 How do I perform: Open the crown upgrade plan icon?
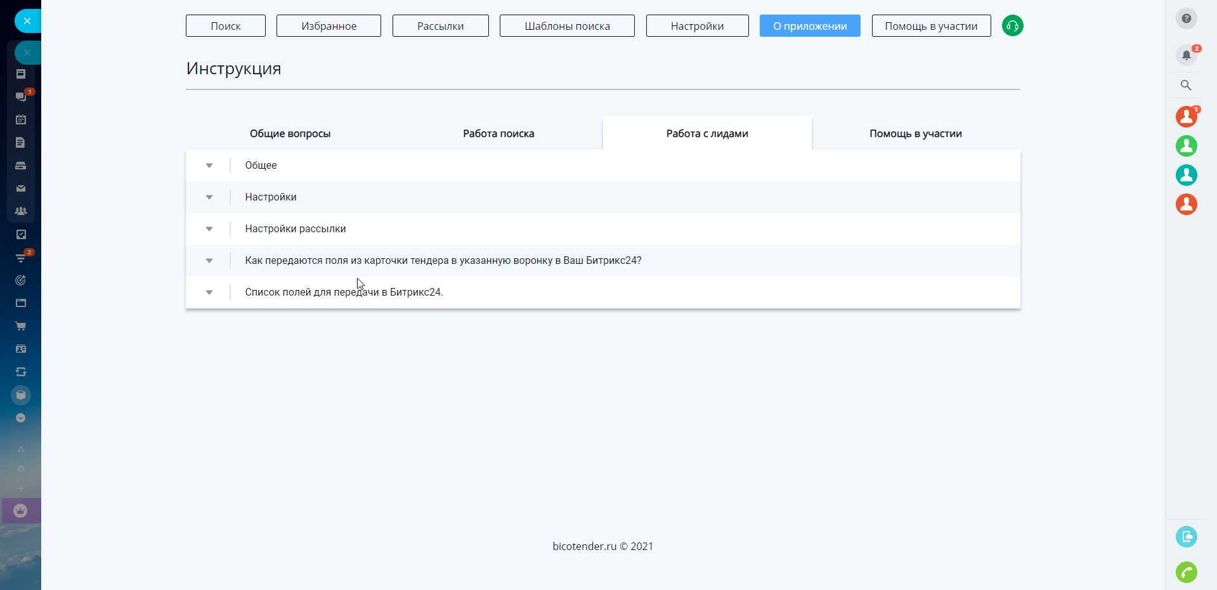coord(21,511)
